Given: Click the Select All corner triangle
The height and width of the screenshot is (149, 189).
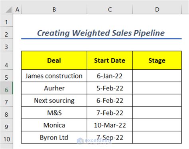Looking at the screenshot, I should click(x=8, y=10).
